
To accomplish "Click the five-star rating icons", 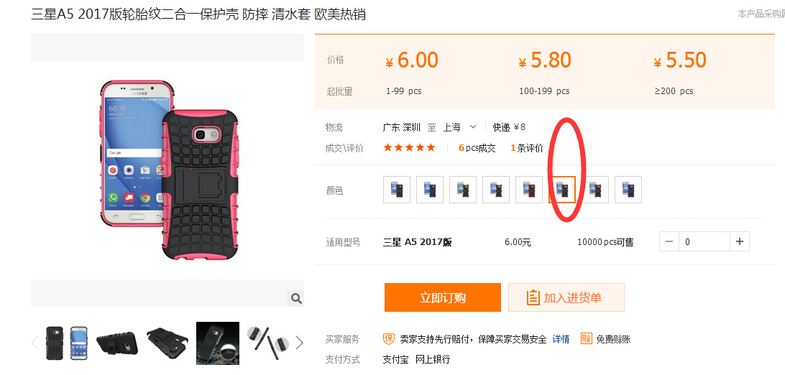I will (410, 147).
